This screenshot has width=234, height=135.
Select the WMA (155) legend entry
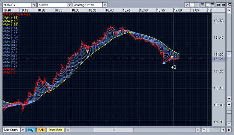[10, 21]
